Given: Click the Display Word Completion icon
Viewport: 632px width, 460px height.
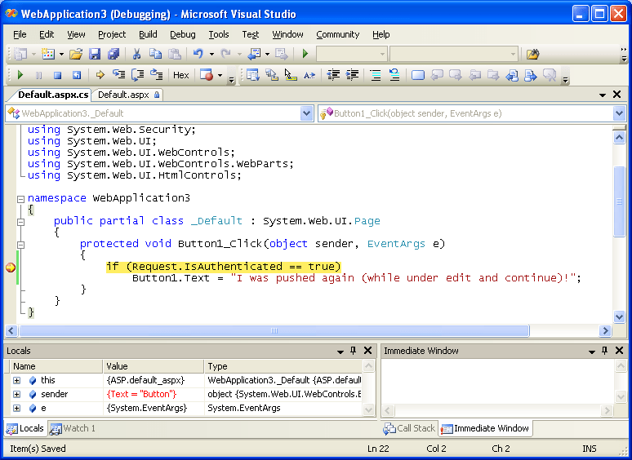Looking at the screenshot, I should click(x=309, y=75).
